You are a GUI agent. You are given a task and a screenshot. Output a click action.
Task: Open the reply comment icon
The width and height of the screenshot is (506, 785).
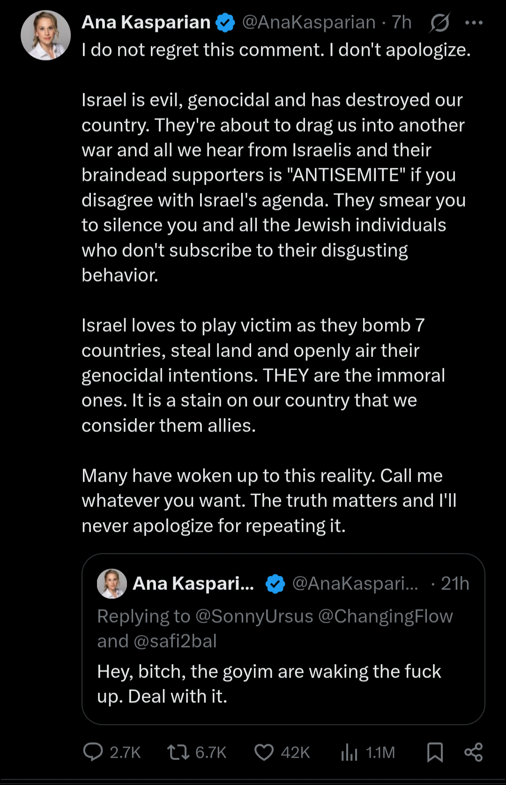(93, 752)
